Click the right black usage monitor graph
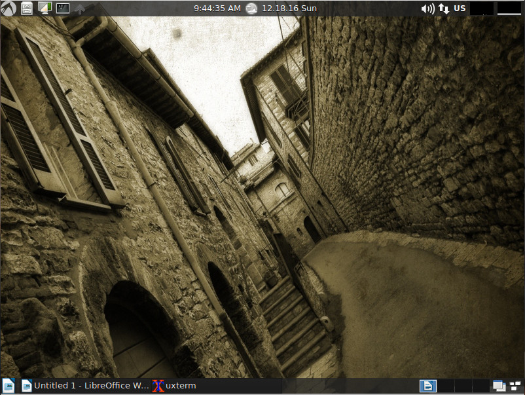525x395 pixels. click(509, 9)
